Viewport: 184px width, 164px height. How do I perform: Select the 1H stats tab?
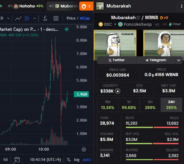tap(129, 105)
